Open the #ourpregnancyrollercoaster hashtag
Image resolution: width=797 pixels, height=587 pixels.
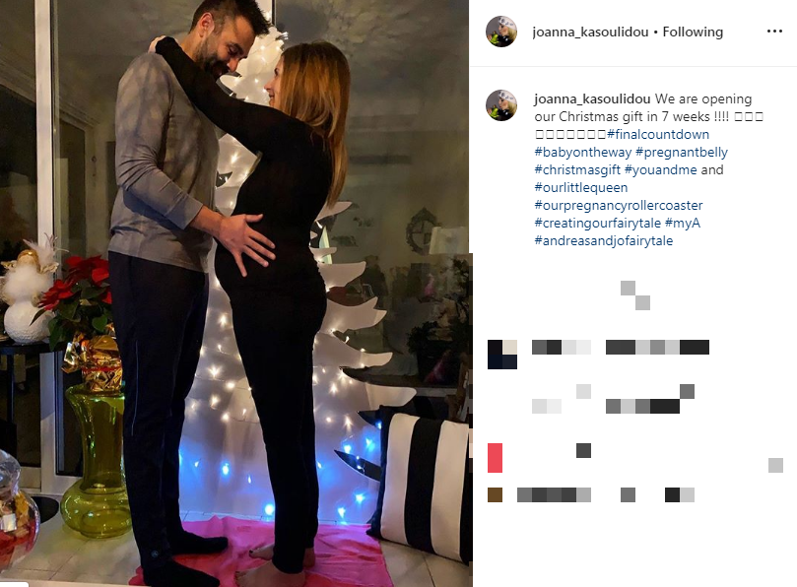click(x=619, y=205)
